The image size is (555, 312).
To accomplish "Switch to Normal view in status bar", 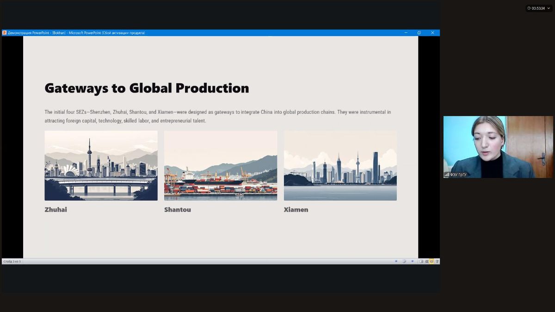I will [x=421, y=261].
